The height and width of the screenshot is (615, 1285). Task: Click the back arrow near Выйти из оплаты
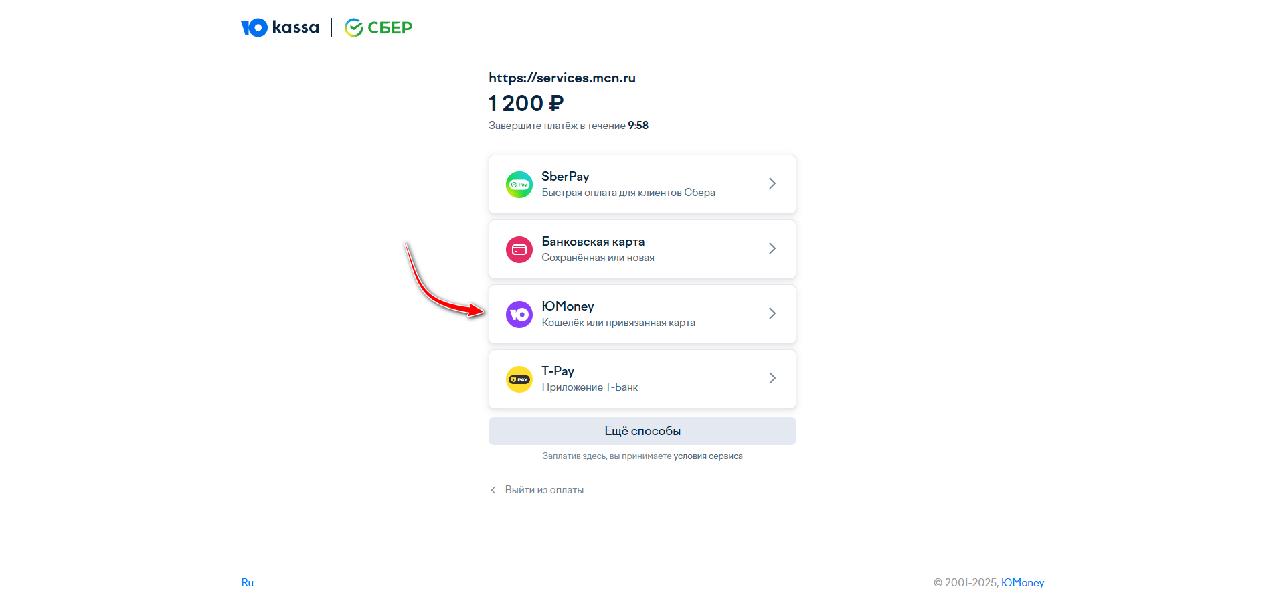(493, 490)
